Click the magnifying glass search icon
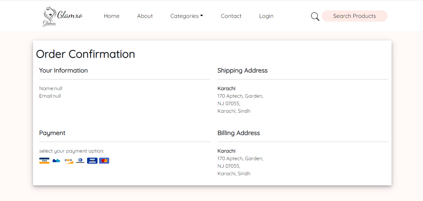 [x=315, y=16]
